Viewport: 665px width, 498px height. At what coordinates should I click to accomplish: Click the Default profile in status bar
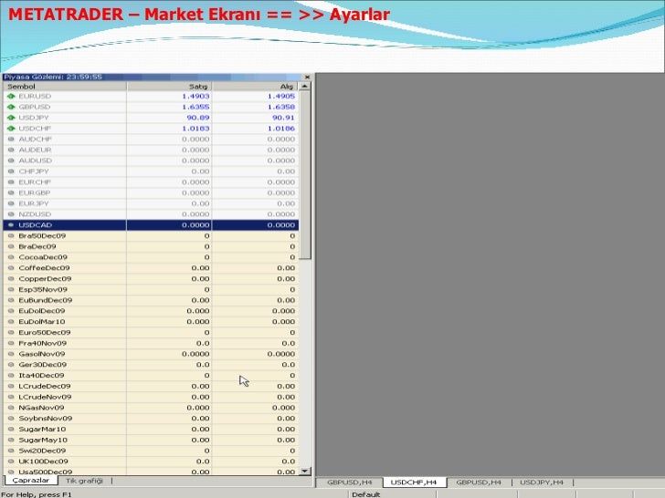click(x=366, y=494)
